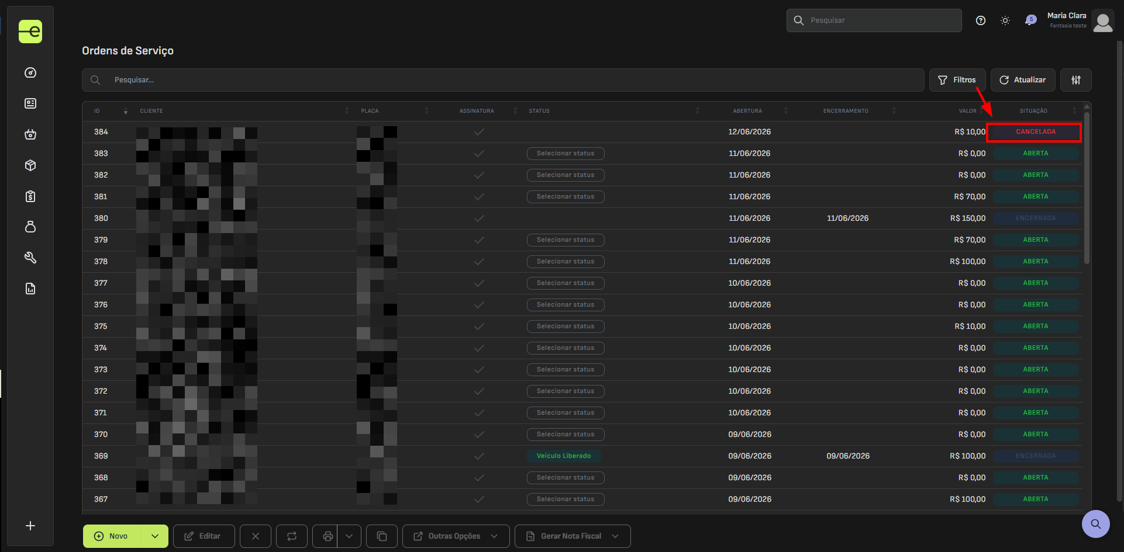The height and width of the screenshot is (552, 1124).
Task: Sort by the Valor column header
Action: pyautogui.click(x=967, y=111)
